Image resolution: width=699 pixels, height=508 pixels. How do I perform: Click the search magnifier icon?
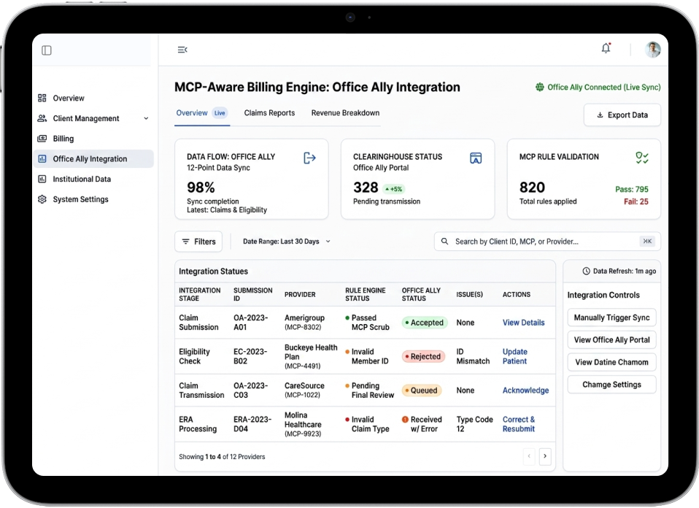pyautogui.click(x=444, y=242)
